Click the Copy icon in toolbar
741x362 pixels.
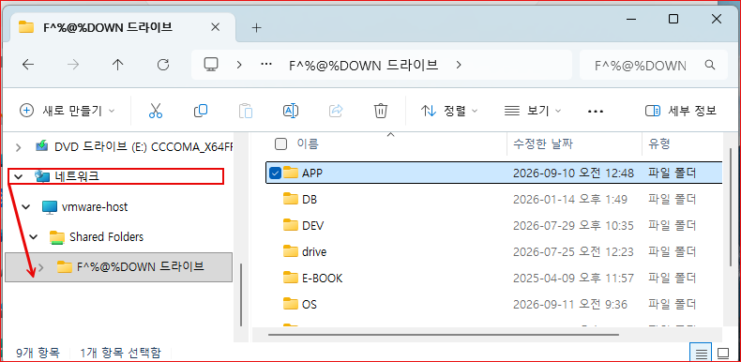(201, 111)
